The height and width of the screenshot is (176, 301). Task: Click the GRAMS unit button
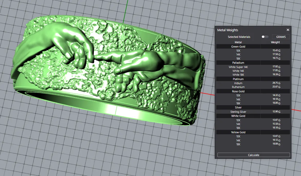pos(281,37)
